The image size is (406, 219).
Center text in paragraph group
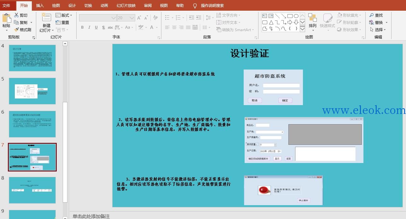click(x=174, y=28)
